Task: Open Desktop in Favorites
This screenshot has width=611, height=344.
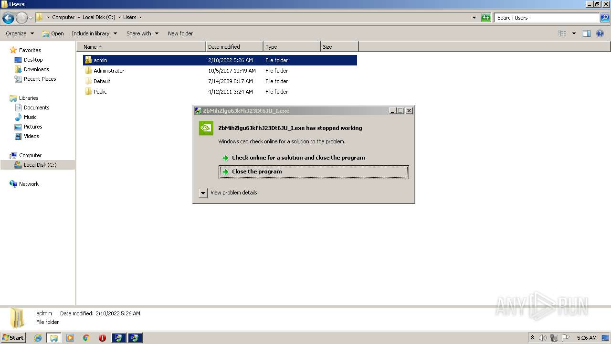Action: tap(33, 60)
